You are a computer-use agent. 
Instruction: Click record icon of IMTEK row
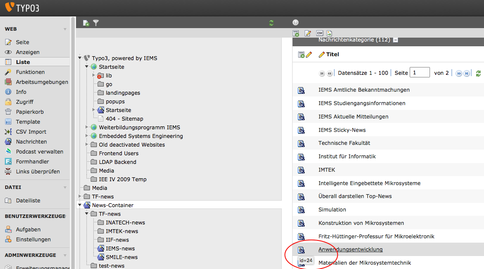coord(301,170)
